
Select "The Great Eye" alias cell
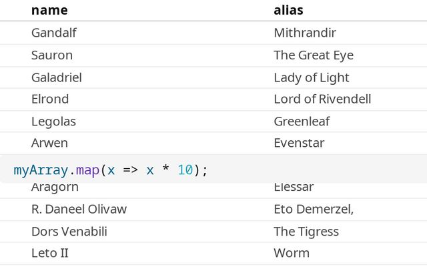click(x=314, y=55)
